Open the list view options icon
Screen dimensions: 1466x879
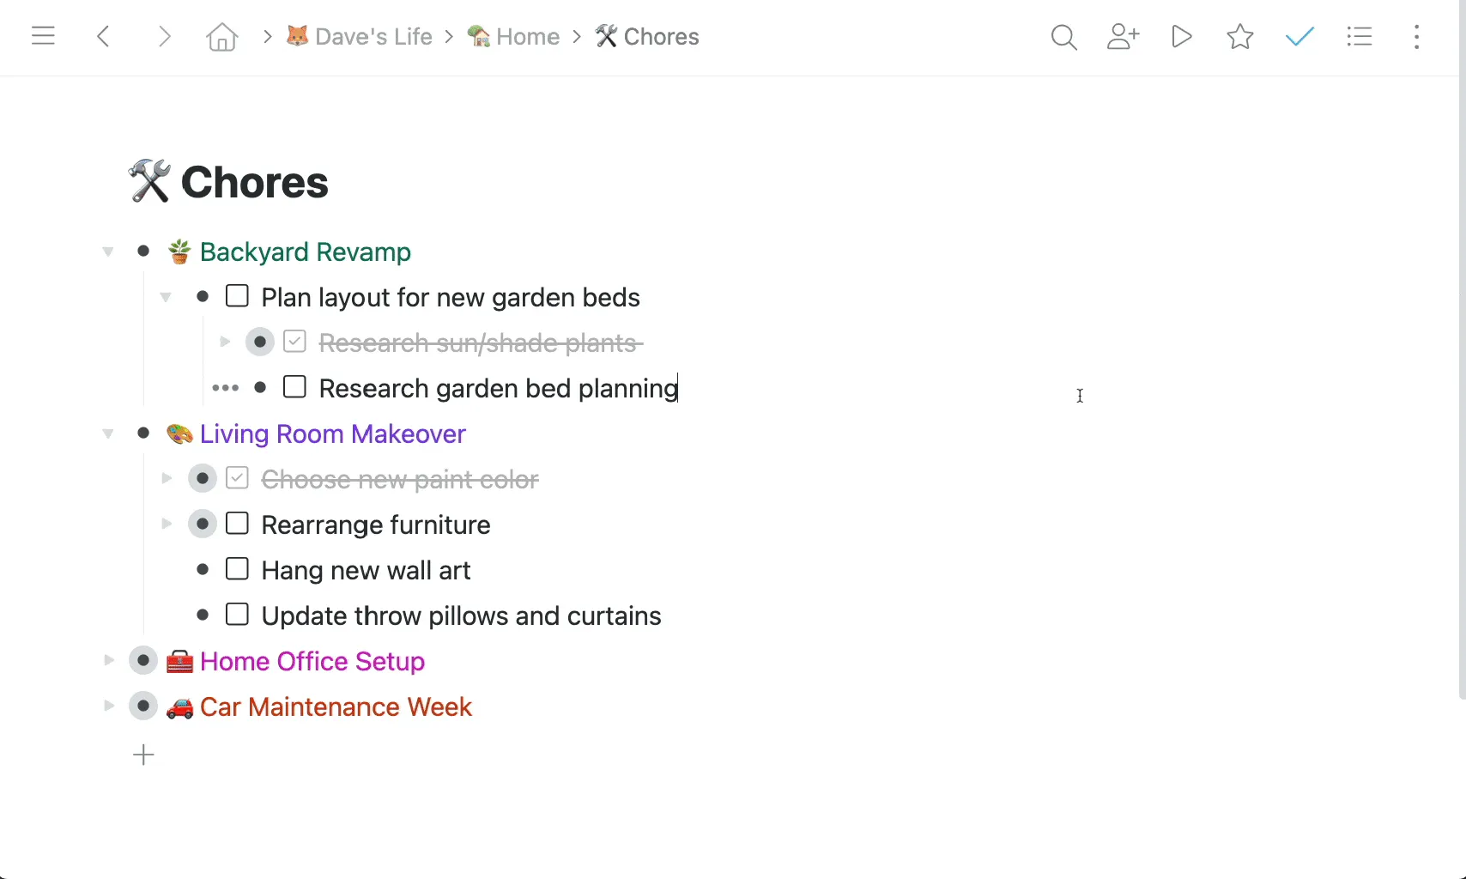[x=1360, y=36]
